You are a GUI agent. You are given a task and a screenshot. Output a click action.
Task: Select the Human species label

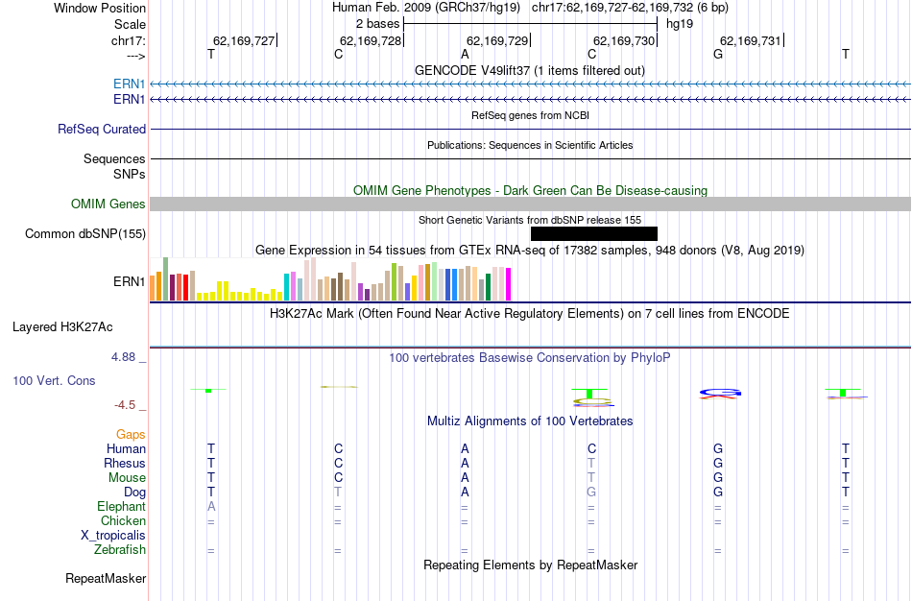[126, 448]
